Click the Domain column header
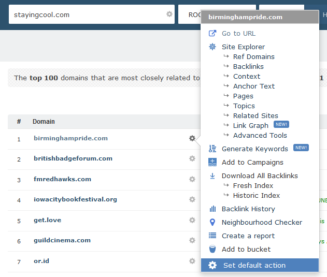 [x=44, y=122]
